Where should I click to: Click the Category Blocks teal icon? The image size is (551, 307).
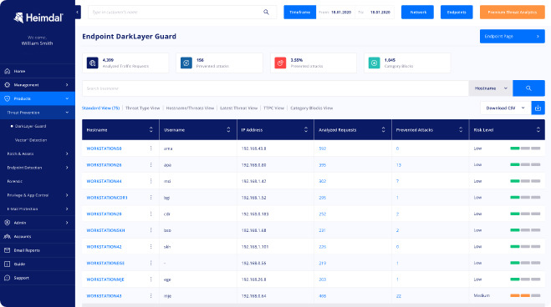tap(374, 63)
